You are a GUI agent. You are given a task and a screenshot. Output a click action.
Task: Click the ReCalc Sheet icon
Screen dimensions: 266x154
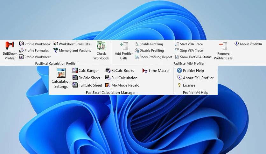75,78
